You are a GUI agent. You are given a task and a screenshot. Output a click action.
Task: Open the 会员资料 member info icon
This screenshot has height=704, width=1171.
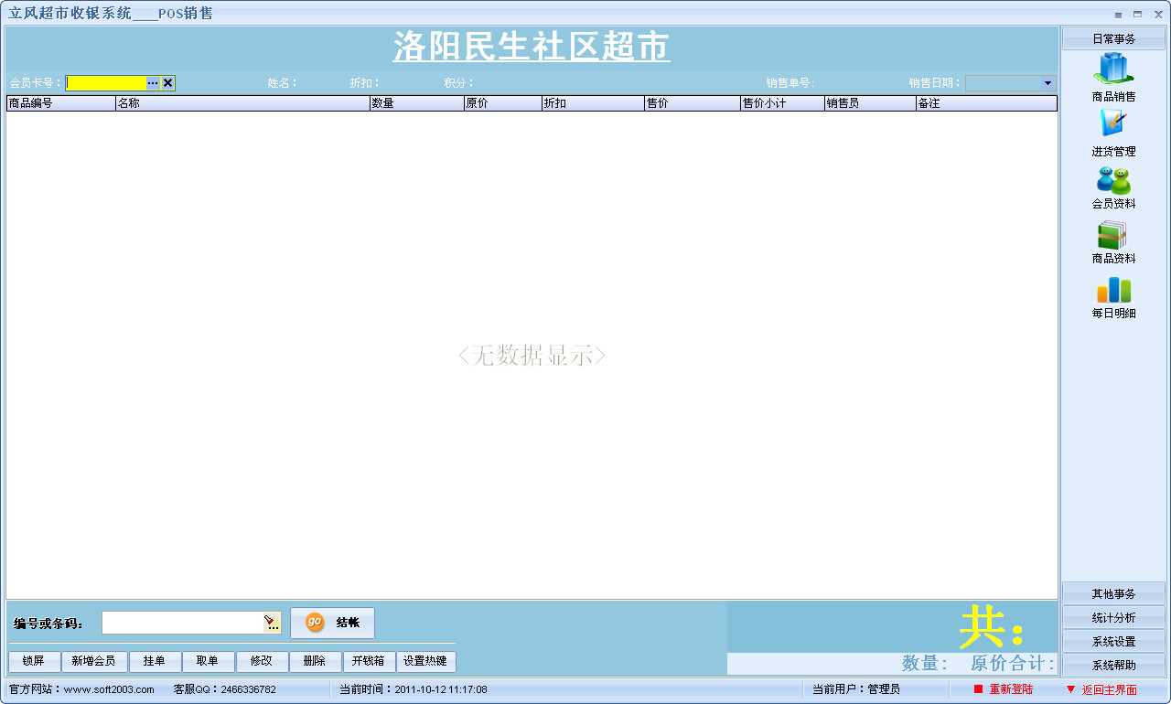[x=1113, y=179]
